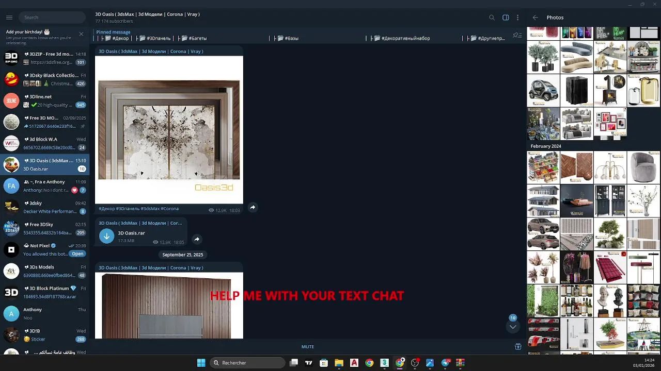Image resolution: width=661 pixels, height=371 pixels.
Task: Open the 3D!B chat with Sticker
Action: (x=45, y=335)
